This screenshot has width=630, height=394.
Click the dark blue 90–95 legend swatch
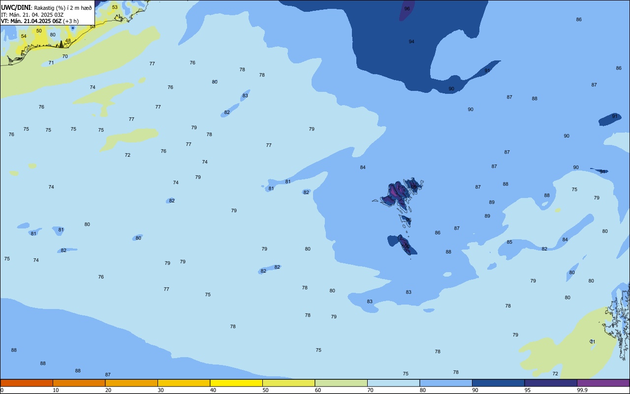point(498,383)
